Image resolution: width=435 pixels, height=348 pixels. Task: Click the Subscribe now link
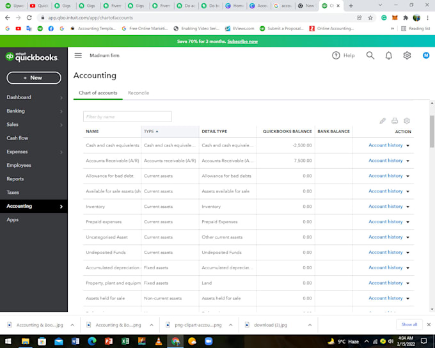tap(242, 42)
